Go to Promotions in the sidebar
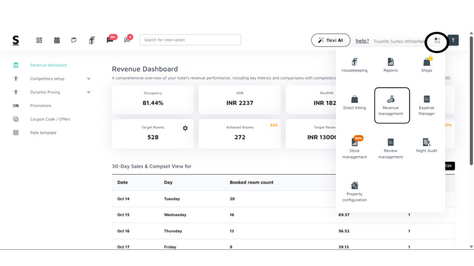Image resolution: width=474 pixels, height=266 pixels. tap(41, 106)
